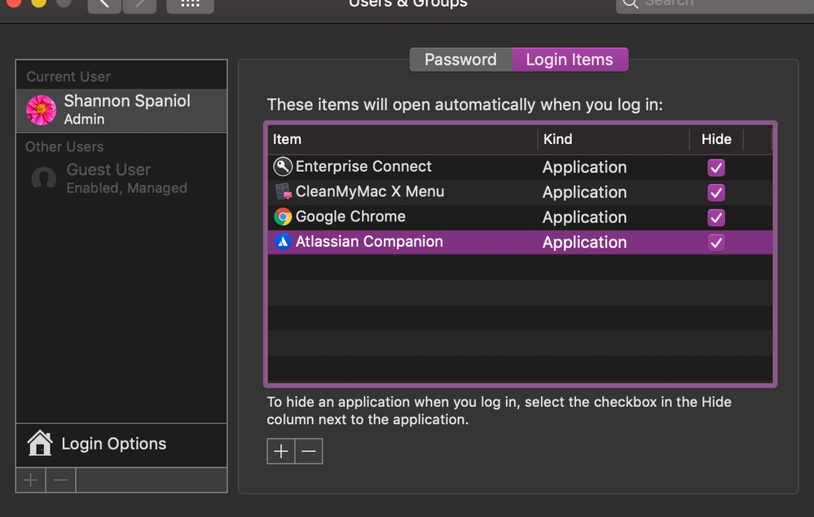Click the Google Chrome app icon
The width and height of the screenshot is (814, 517).
(283, 217)
